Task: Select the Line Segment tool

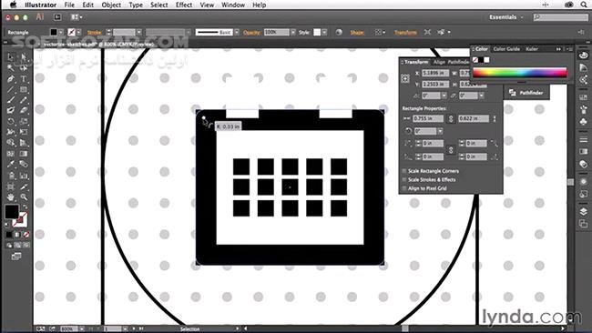Action: tap(11, 90)
